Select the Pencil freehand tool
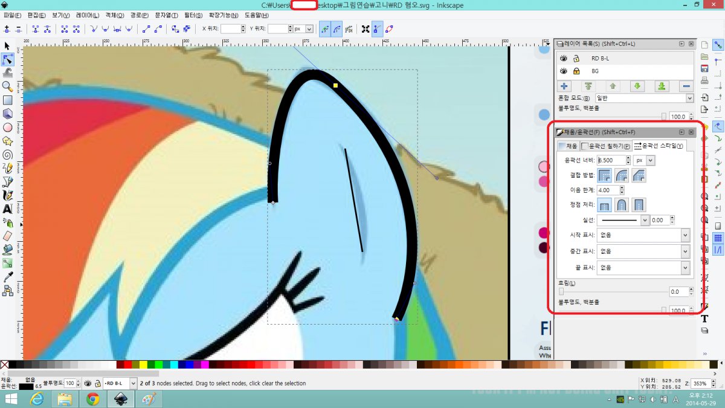725x408 pixels. (7, 168)
